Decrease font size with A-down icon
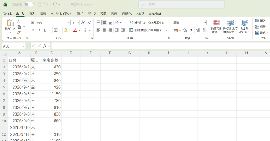This screenshot has width=270, height=141. coord(89,22)
